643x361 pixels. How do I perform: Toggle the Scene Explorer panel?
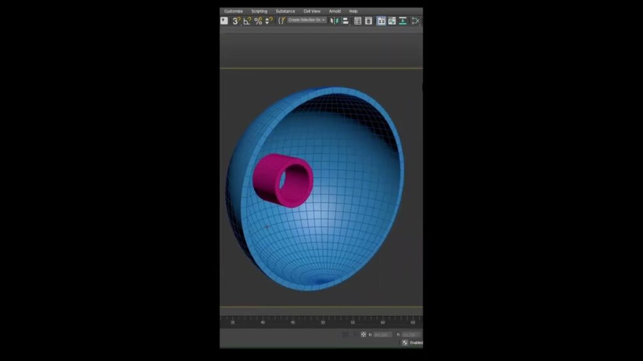(358, 21)
